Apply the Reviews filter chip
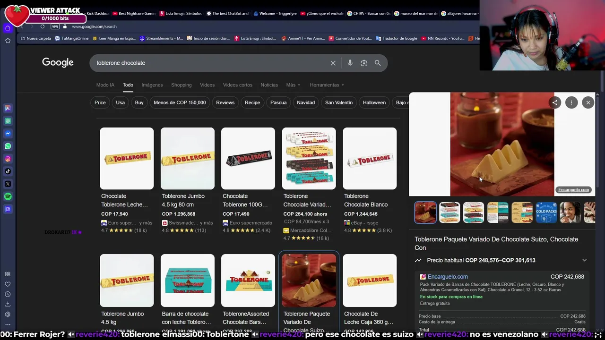This screenshot has height=340, width=605. pyautogui.click(x=225, y=102)
